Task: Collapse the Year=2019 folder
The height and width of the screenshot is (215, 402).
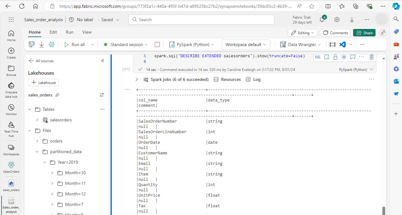Action: [45, 162]
